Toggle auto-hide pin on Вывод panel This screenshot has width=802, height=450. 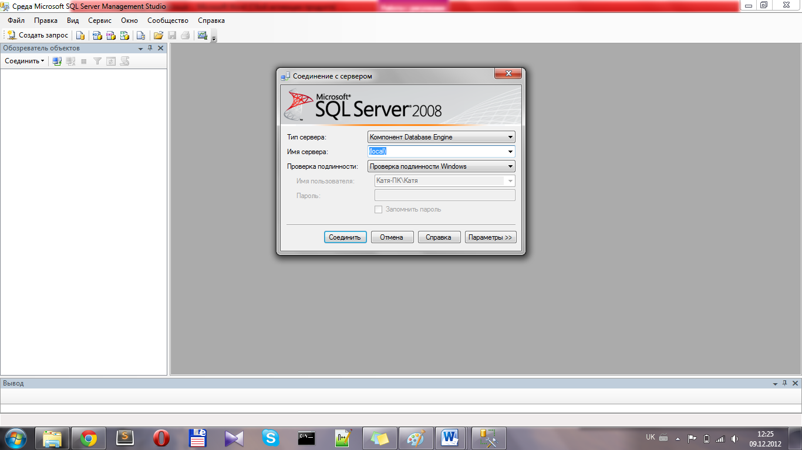[x=786, y=383]
